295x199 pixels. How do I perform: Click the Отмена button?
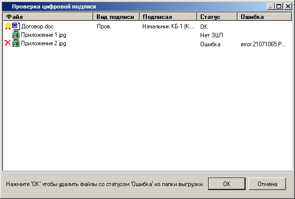point(267,184)
